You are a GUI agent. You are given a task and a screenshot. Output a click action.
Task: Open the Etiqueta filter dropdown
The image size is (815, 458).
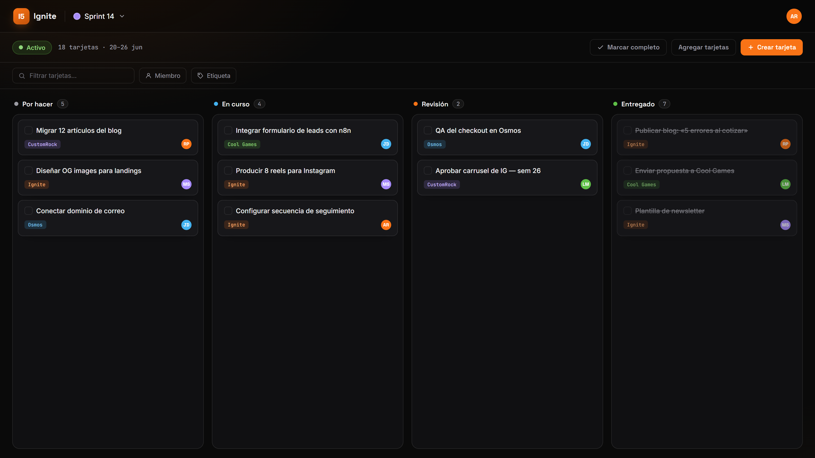point(214,76)
